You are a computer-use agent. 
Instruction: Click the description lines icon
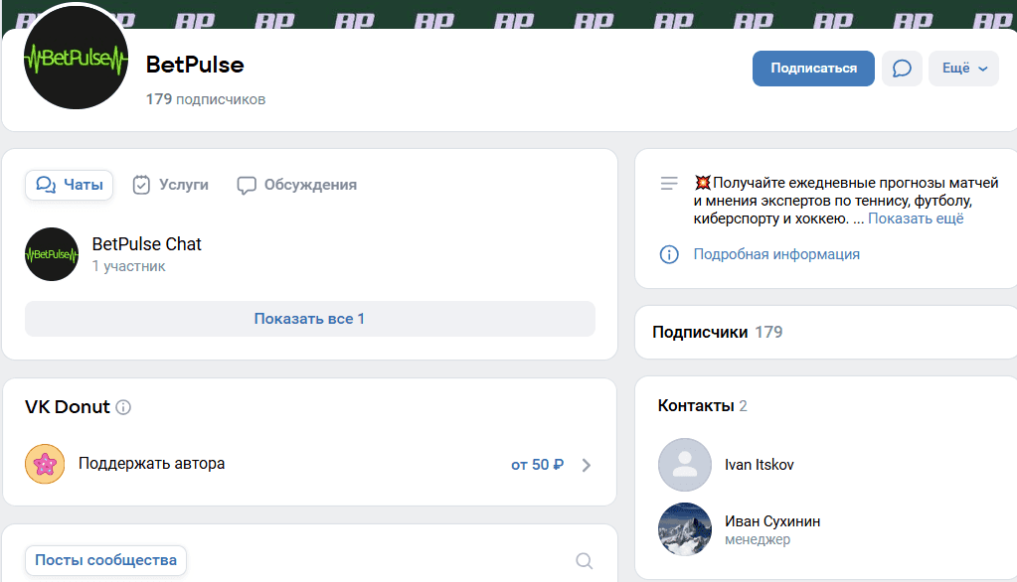(x=669, y=184)
